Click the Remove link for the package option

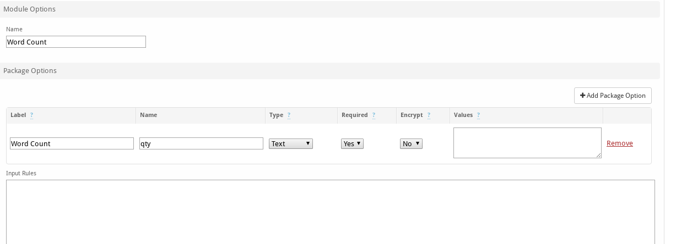pos(620,143)
